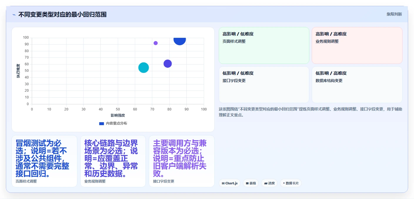Click the icon on the Chart.js chip
Screen dimensions: 414x199
(x=223, y=183)
